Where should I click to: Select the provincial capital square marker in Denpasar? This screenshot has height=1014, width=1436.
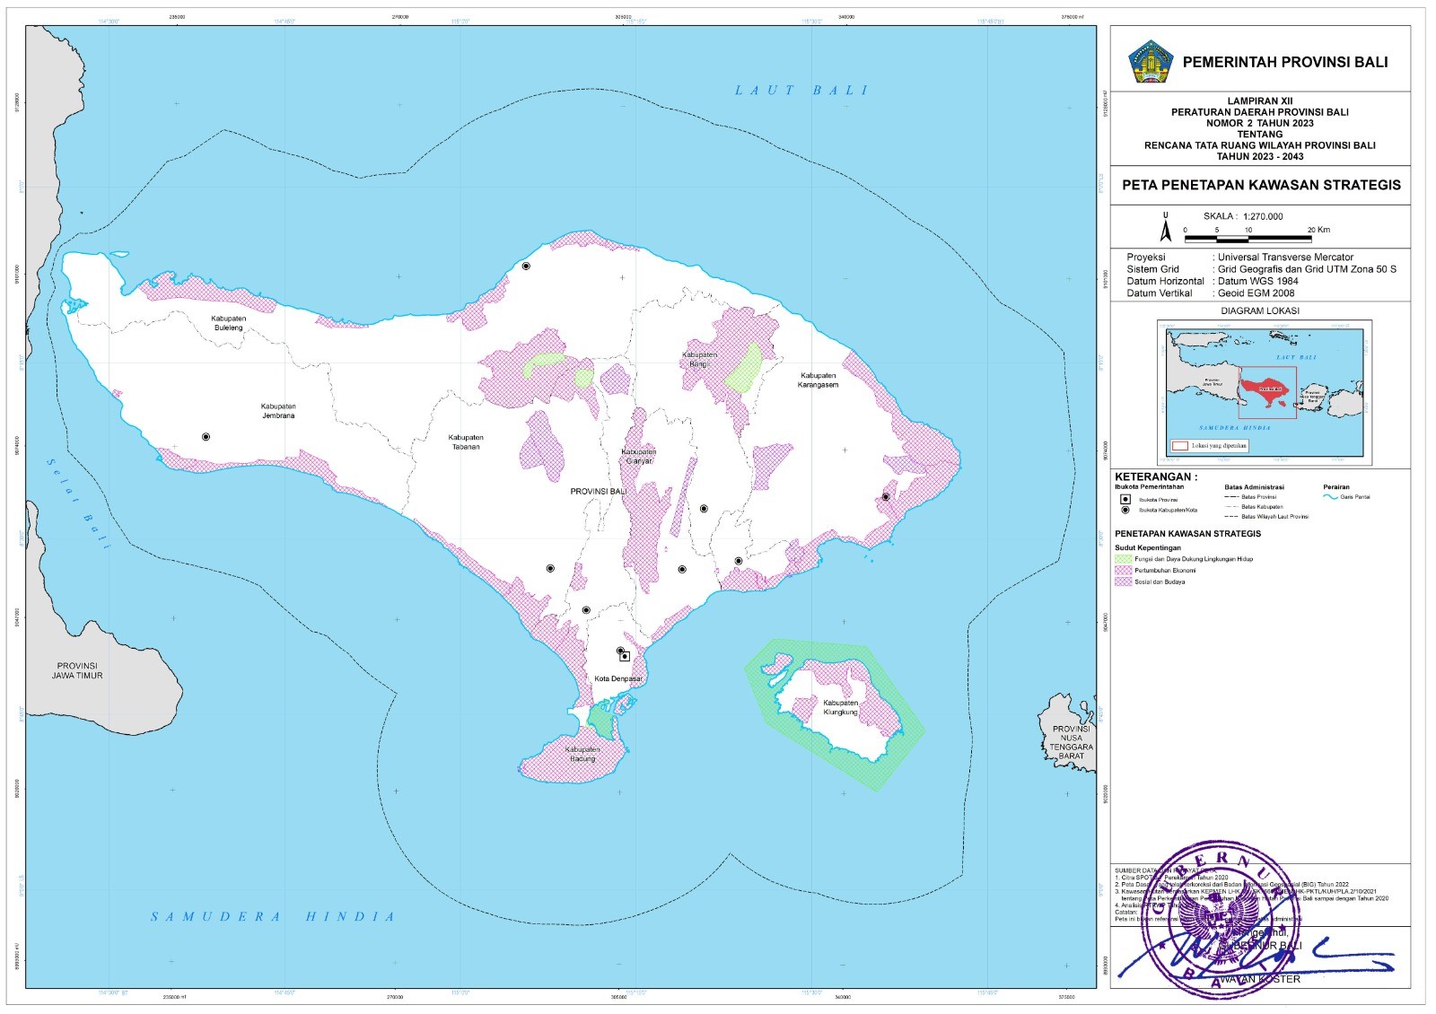(625, 657)
